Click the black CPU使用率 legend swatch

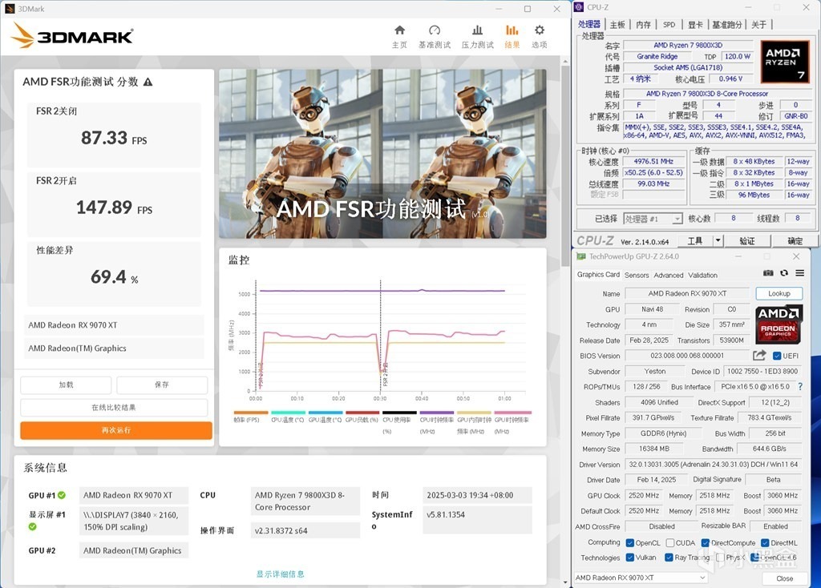click(399, 413)
